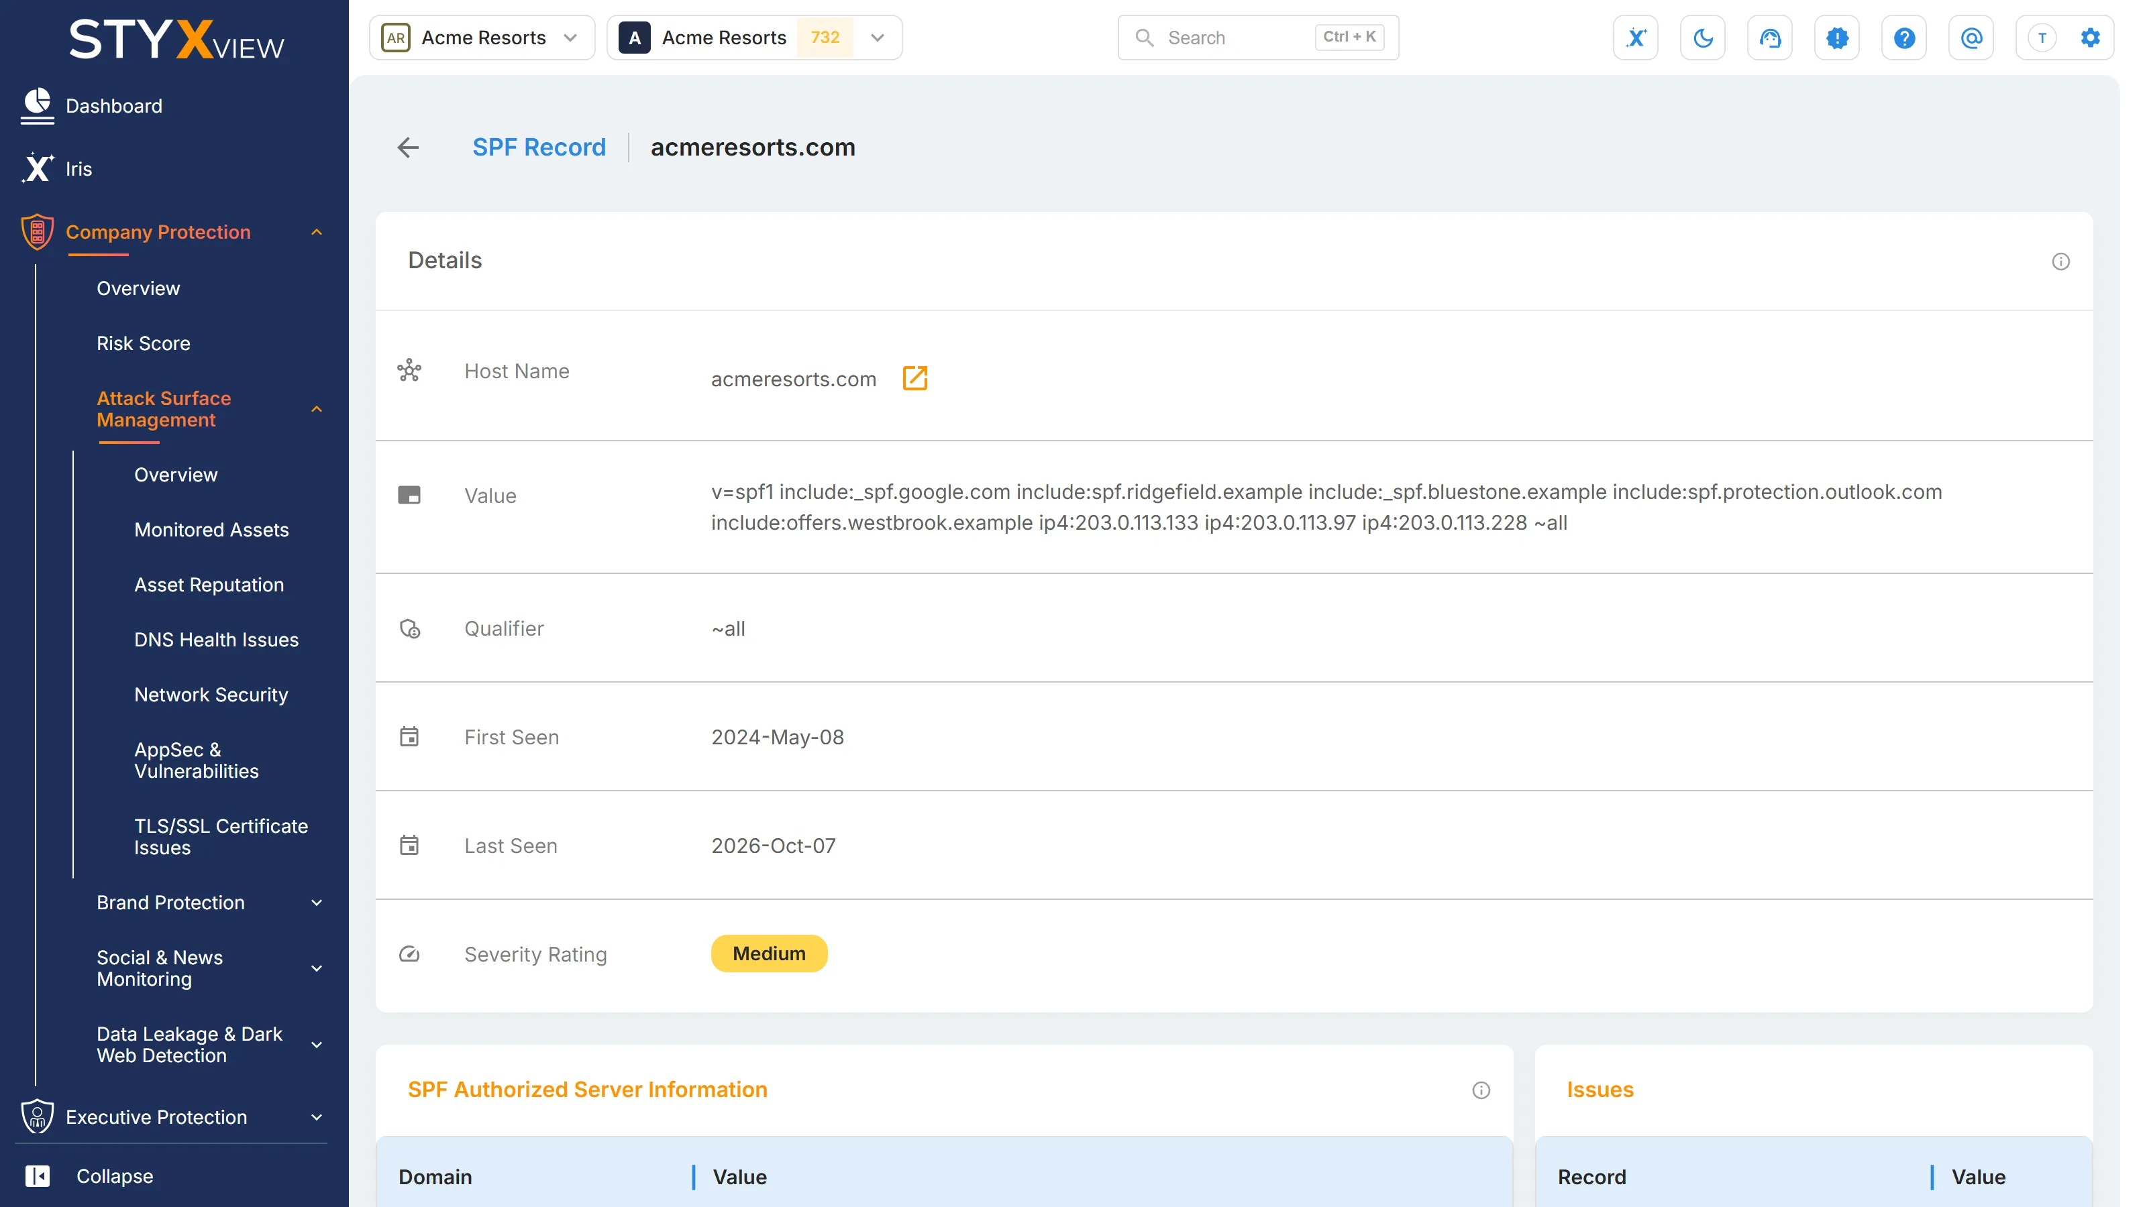Click the Collapse sidebar icon
This screenshot has width=2147, height=1207.
coord(38,1176)
